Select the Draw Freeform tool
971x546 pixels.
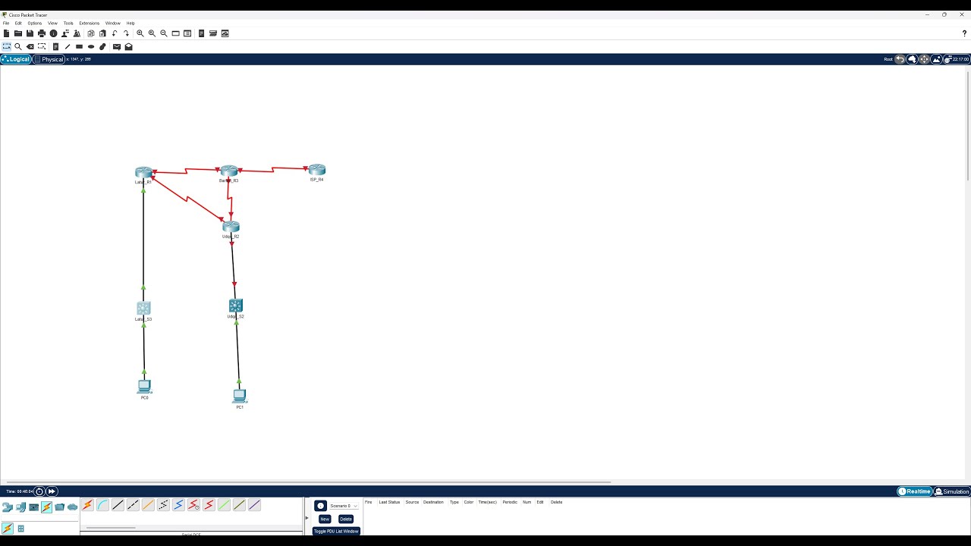pos(102,46)
